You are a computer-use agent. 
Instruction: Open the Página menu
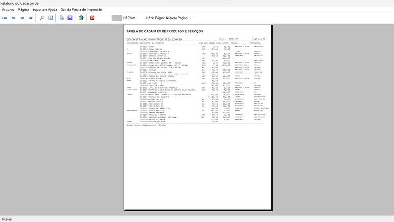(x=23, y=9)
